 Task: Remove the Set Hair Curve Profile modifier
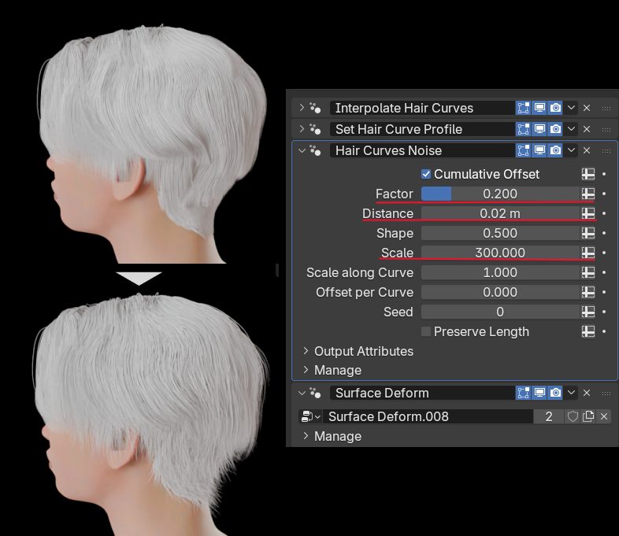click(x=587, y=129)
